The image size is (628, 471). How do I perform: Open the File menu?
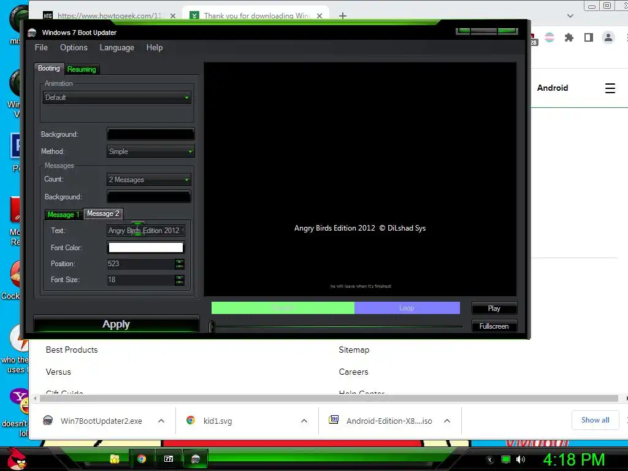[x=41, y=48]
